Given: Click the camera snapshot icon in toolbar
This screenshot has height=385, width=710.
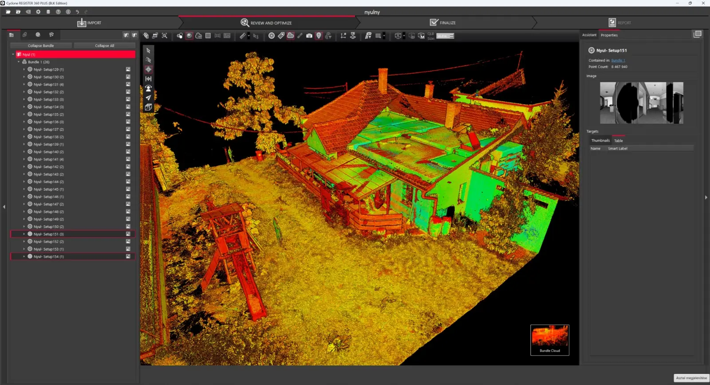Looking at the screenshot, I should click(309, 36).
